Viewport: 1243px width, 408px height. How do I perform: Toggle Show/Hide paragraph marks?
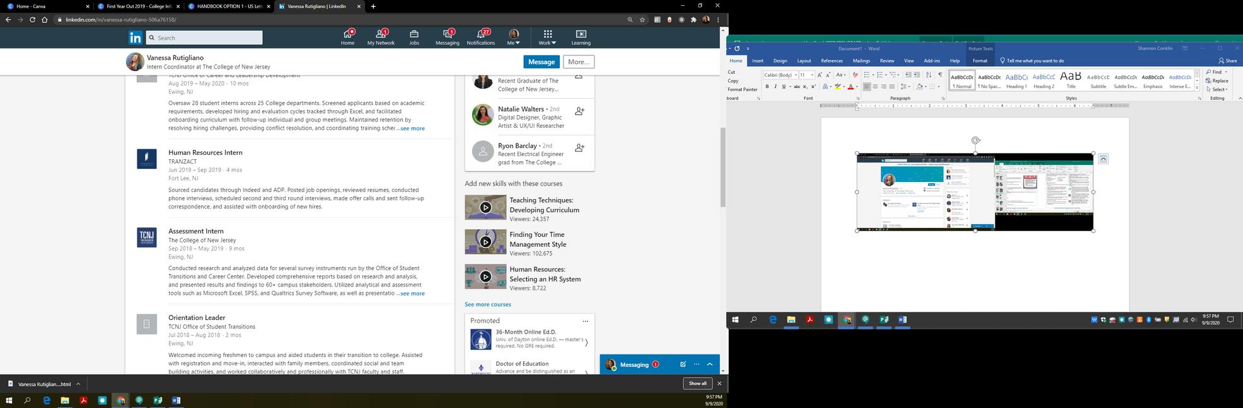pyautogui.click(x=940, y=75)
